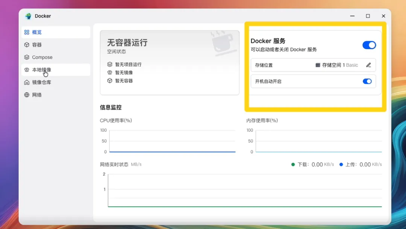Disable the 开机自动开启 switch
This screenshot has height=229, width=406.
[x=367, y=81]
